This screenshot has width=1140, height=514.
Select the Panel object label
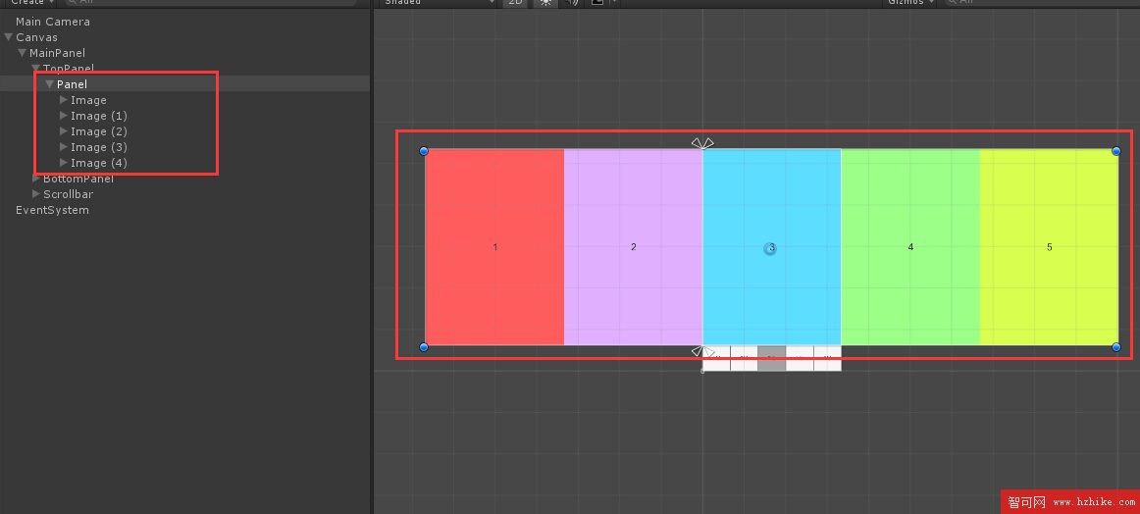[72, 84]
